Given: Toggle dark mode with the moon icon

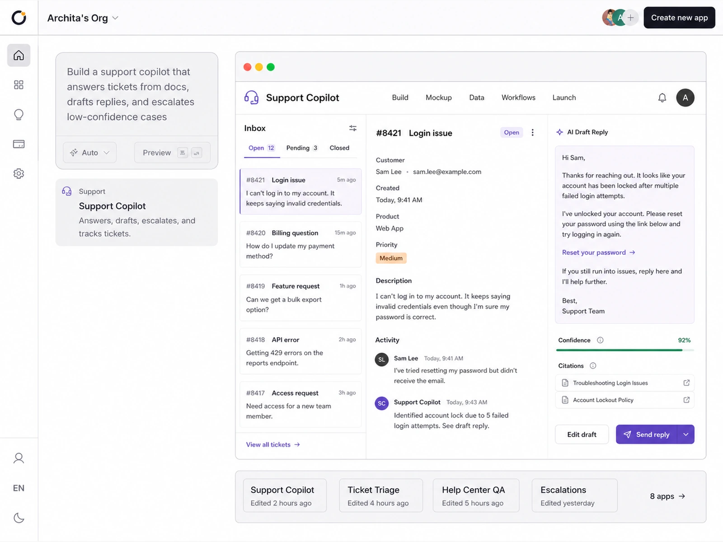Looking at the screenshot, I should click(x=19, y=518).
